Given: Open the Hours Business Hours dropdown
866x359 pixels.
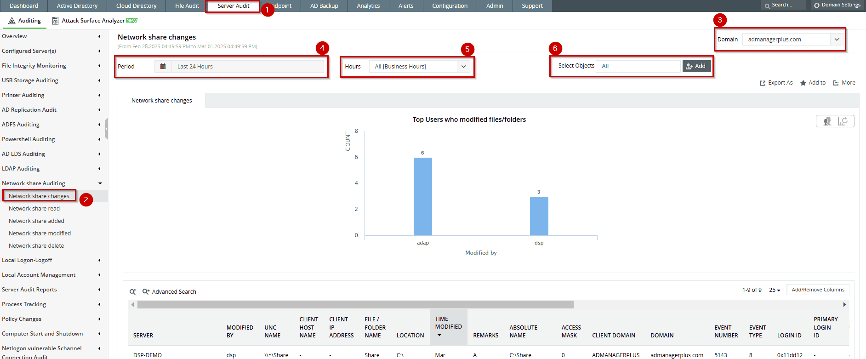Looking at the screenshot, I should (x=463, y=67).
